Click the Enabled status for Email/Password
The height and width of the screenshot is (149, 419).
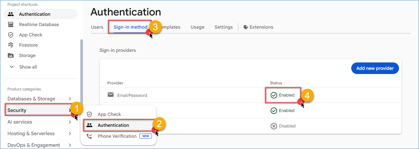pos(283,95)
